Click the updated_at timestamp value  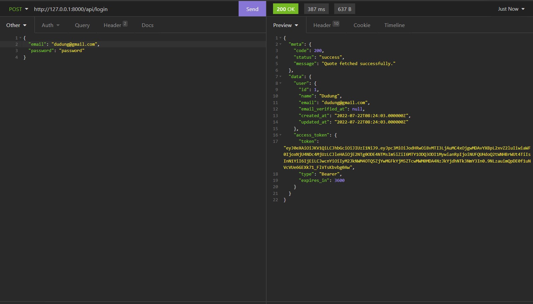tap(371, 122)
